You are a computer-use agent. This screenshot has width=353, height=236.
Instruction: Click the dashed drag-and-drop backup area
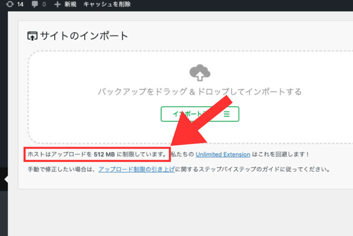click(x=103, y=128)
